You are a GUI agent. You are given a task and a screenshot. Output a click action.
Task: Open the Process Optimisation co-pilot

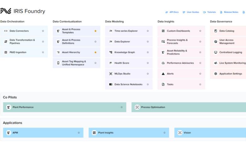click(x=153, y=107)
